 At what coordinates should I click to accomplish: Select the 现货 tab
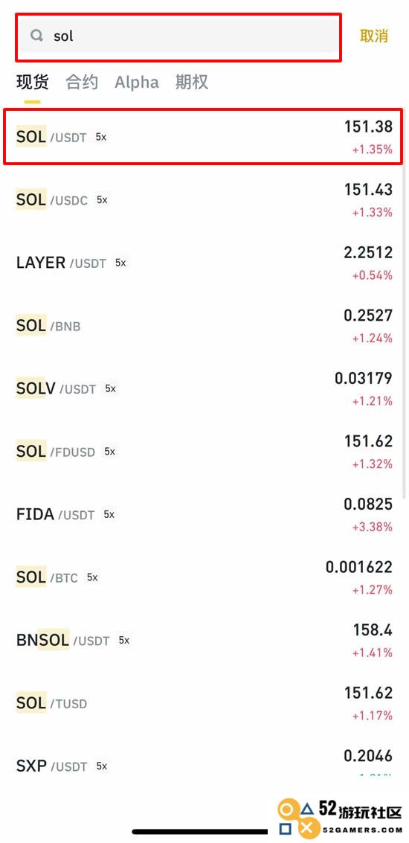click(x=32, y=83)
